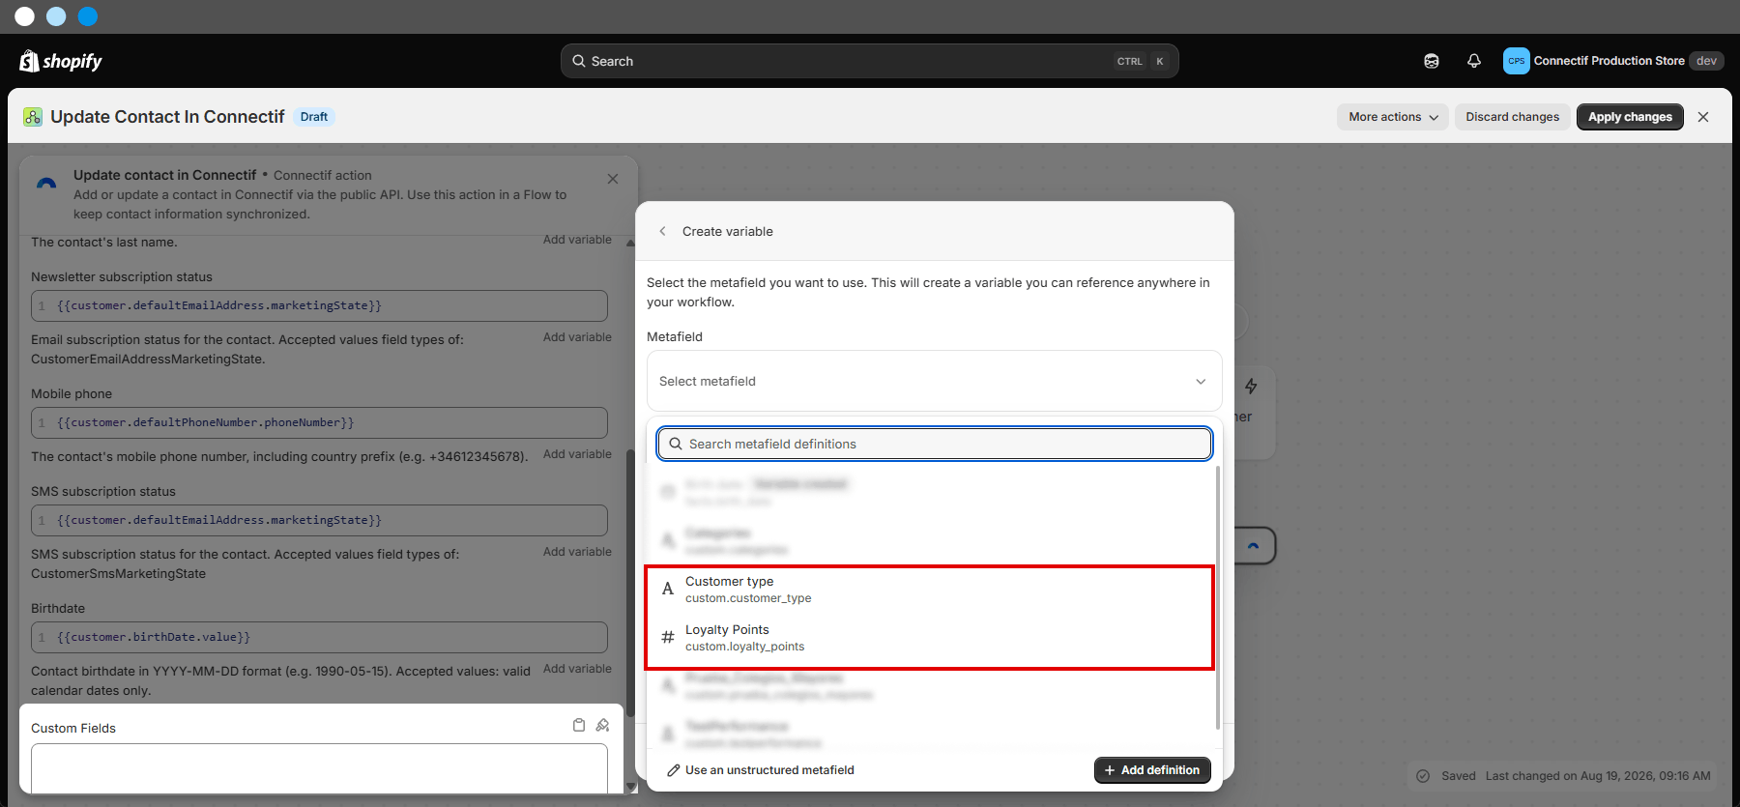The width and height of the screenshot is (1740, 807).
Task: Click the action panel vertical scrollbar
Action: [630, 583]
